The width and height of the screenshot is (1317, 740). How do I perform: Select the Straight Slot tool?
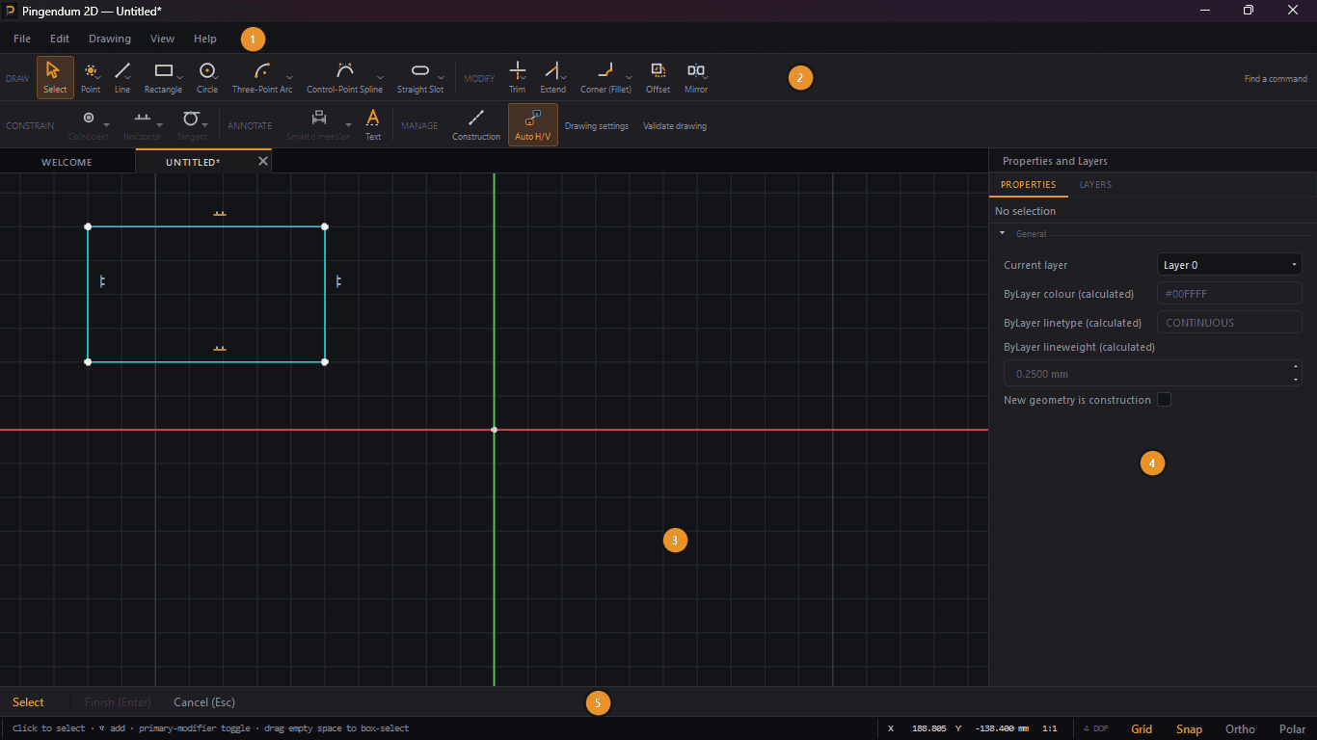coord(420,77)
